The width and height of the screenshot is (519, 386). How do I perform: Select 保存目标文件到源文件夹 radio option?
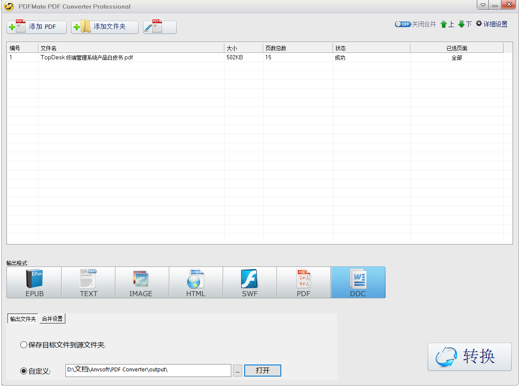pyautogui.click(x=63, y=345)
